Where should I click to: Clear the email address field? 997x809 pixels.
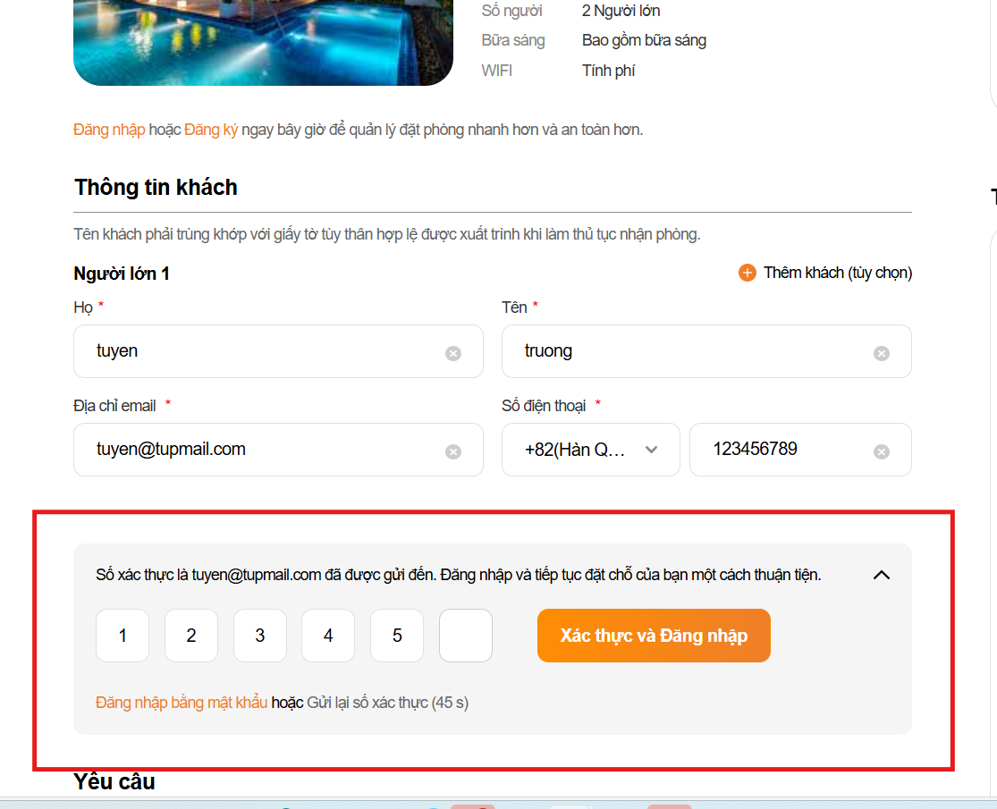tap(453, 451)
